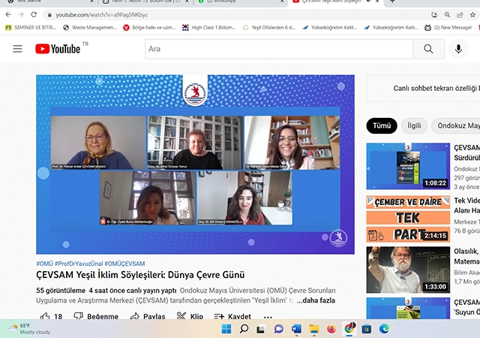Click the Canlı sohbet tekrarı banner

click(x=423, y=88)
